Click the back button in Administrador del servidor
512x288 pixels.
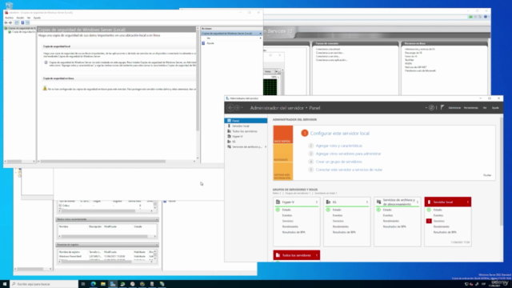(230, 108)
